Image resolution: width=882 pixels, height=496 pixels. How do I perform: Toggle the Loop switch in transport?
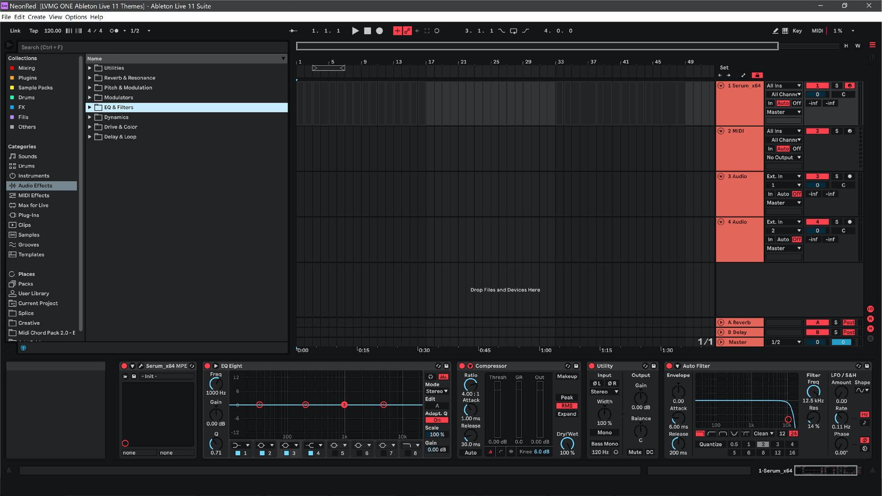(x=513, y=31)
